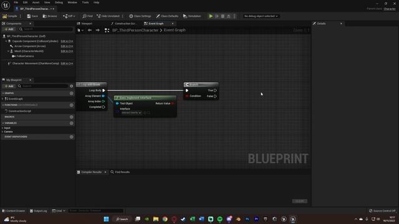The height and width of the screenshot is (224, 399).
Task: Open Class Settings
Action: coord(140,16)
